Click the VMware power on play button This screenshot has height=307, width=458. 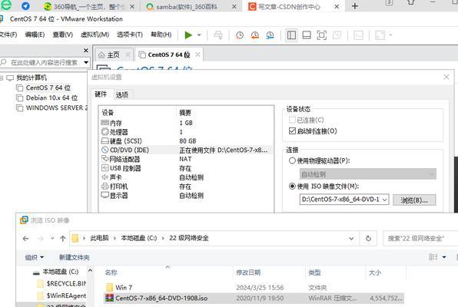point(188,35)
